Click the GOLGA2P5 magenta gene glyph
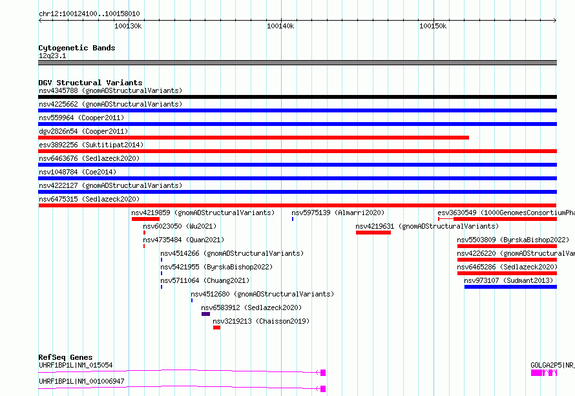This screenshot has width=575, height=396. click(x=544, y=373)
